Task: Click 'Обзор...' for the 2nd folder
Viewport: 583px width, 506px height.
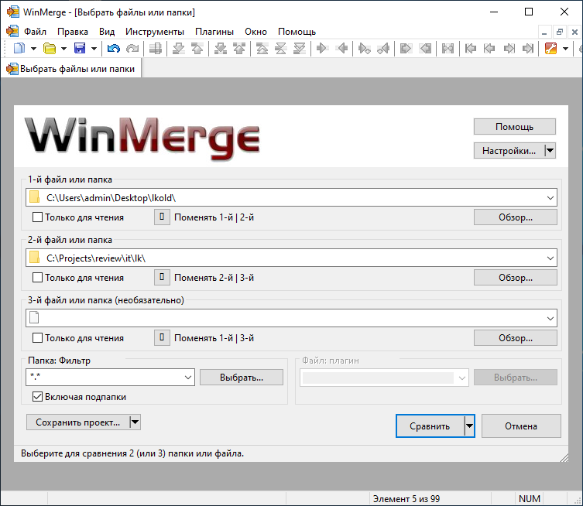Action: [x=515, y=277]
